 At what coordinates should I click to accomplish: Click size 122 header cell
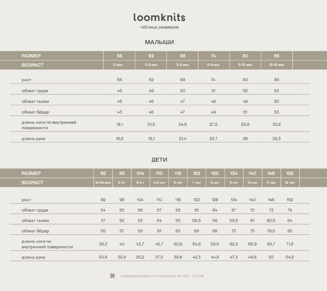pyautogui.click(x=196, y=173)
